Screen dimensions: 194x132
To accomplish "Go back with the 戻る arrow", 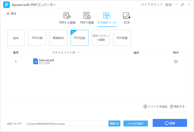I will [x=12, y=14].
